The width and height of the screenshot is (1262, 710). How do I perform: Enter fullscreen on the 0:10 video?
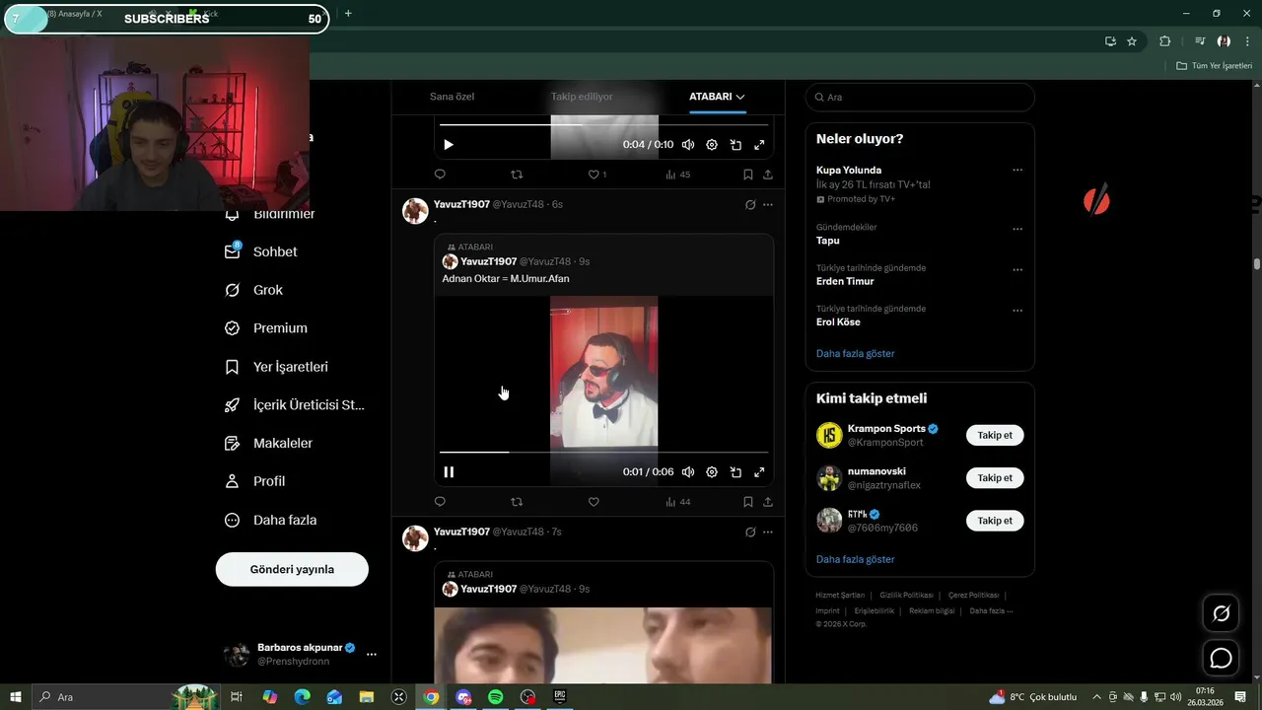pyautogui.click(x=759, y=145)
